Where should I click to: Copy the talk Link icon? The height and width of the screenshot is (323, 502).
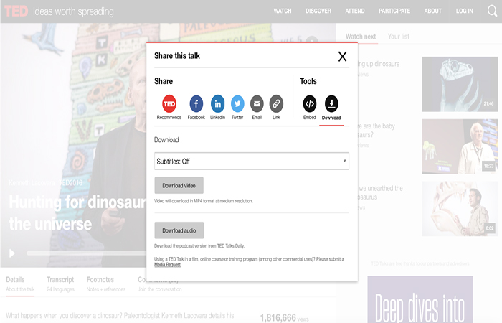pos(276,104)
